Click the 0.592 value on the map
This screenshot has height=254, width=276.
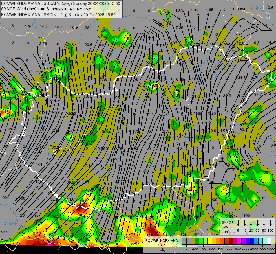102,149
